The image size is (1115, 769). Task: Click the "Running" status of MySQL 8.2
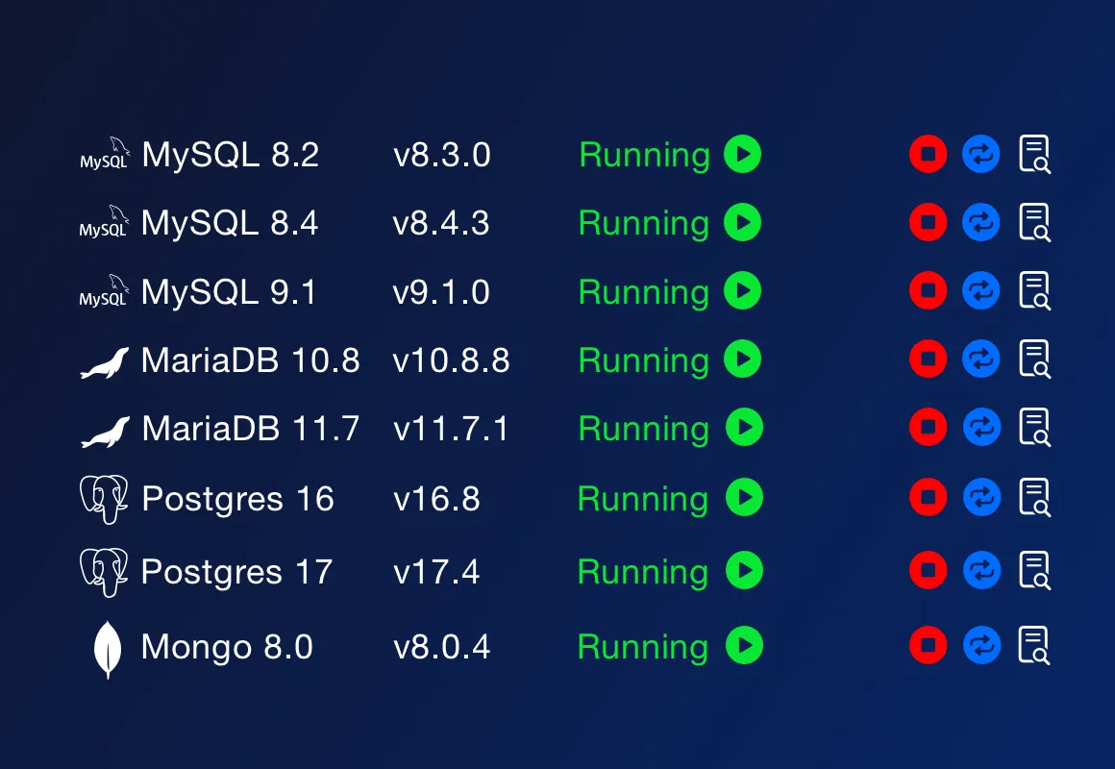(645, 156)
